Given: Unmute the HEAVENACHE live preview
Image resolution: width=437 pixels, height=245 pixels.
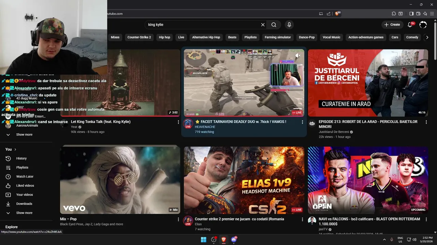Looking at the screenshot, I should tap(298, 55).
